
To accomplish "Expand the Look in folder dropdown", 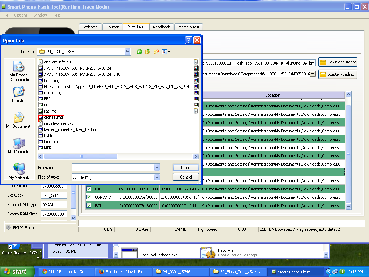I will coord(128,52).
